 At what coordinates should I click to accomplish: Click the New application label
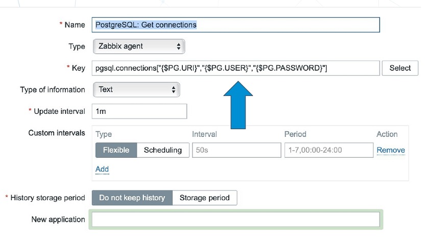(58, 220)
